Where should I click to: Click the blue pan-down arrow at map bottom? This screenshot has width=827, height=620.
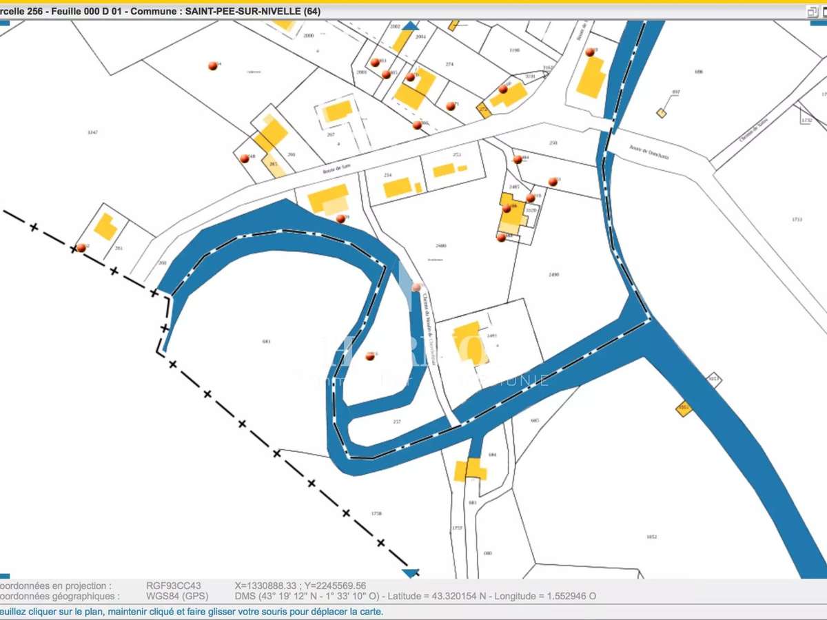(x=410, y=572)
